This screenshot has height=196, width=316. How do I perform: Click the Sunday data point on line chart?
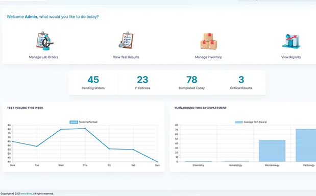tap(157, 162)
